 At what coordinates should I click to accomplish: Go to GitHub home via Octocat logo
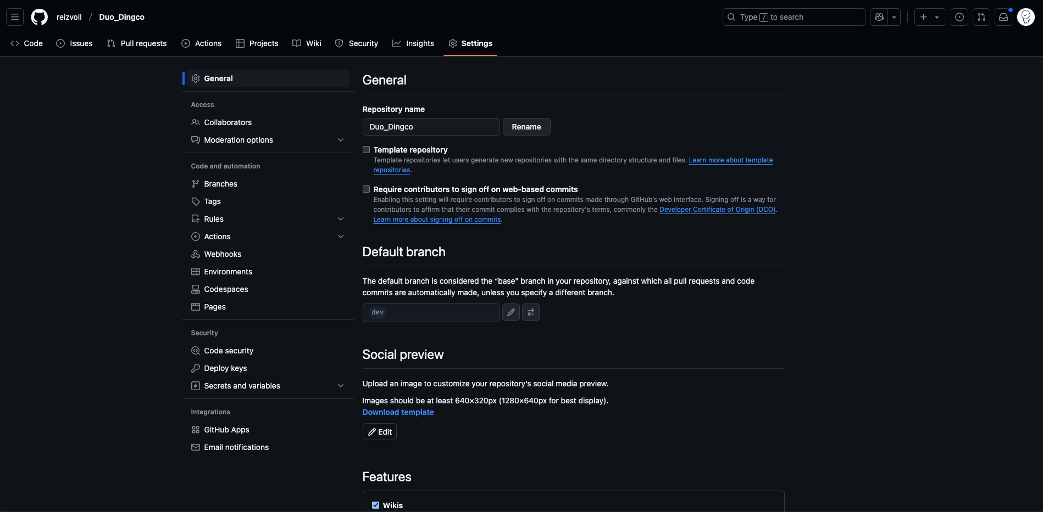pos(40,17)
